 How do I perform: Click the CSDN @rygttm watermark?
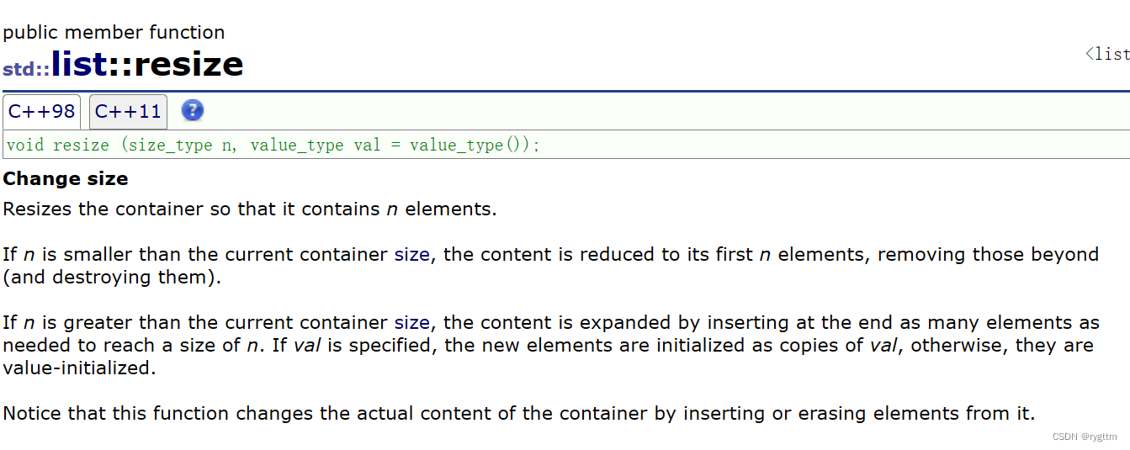tap(1085, 437)
